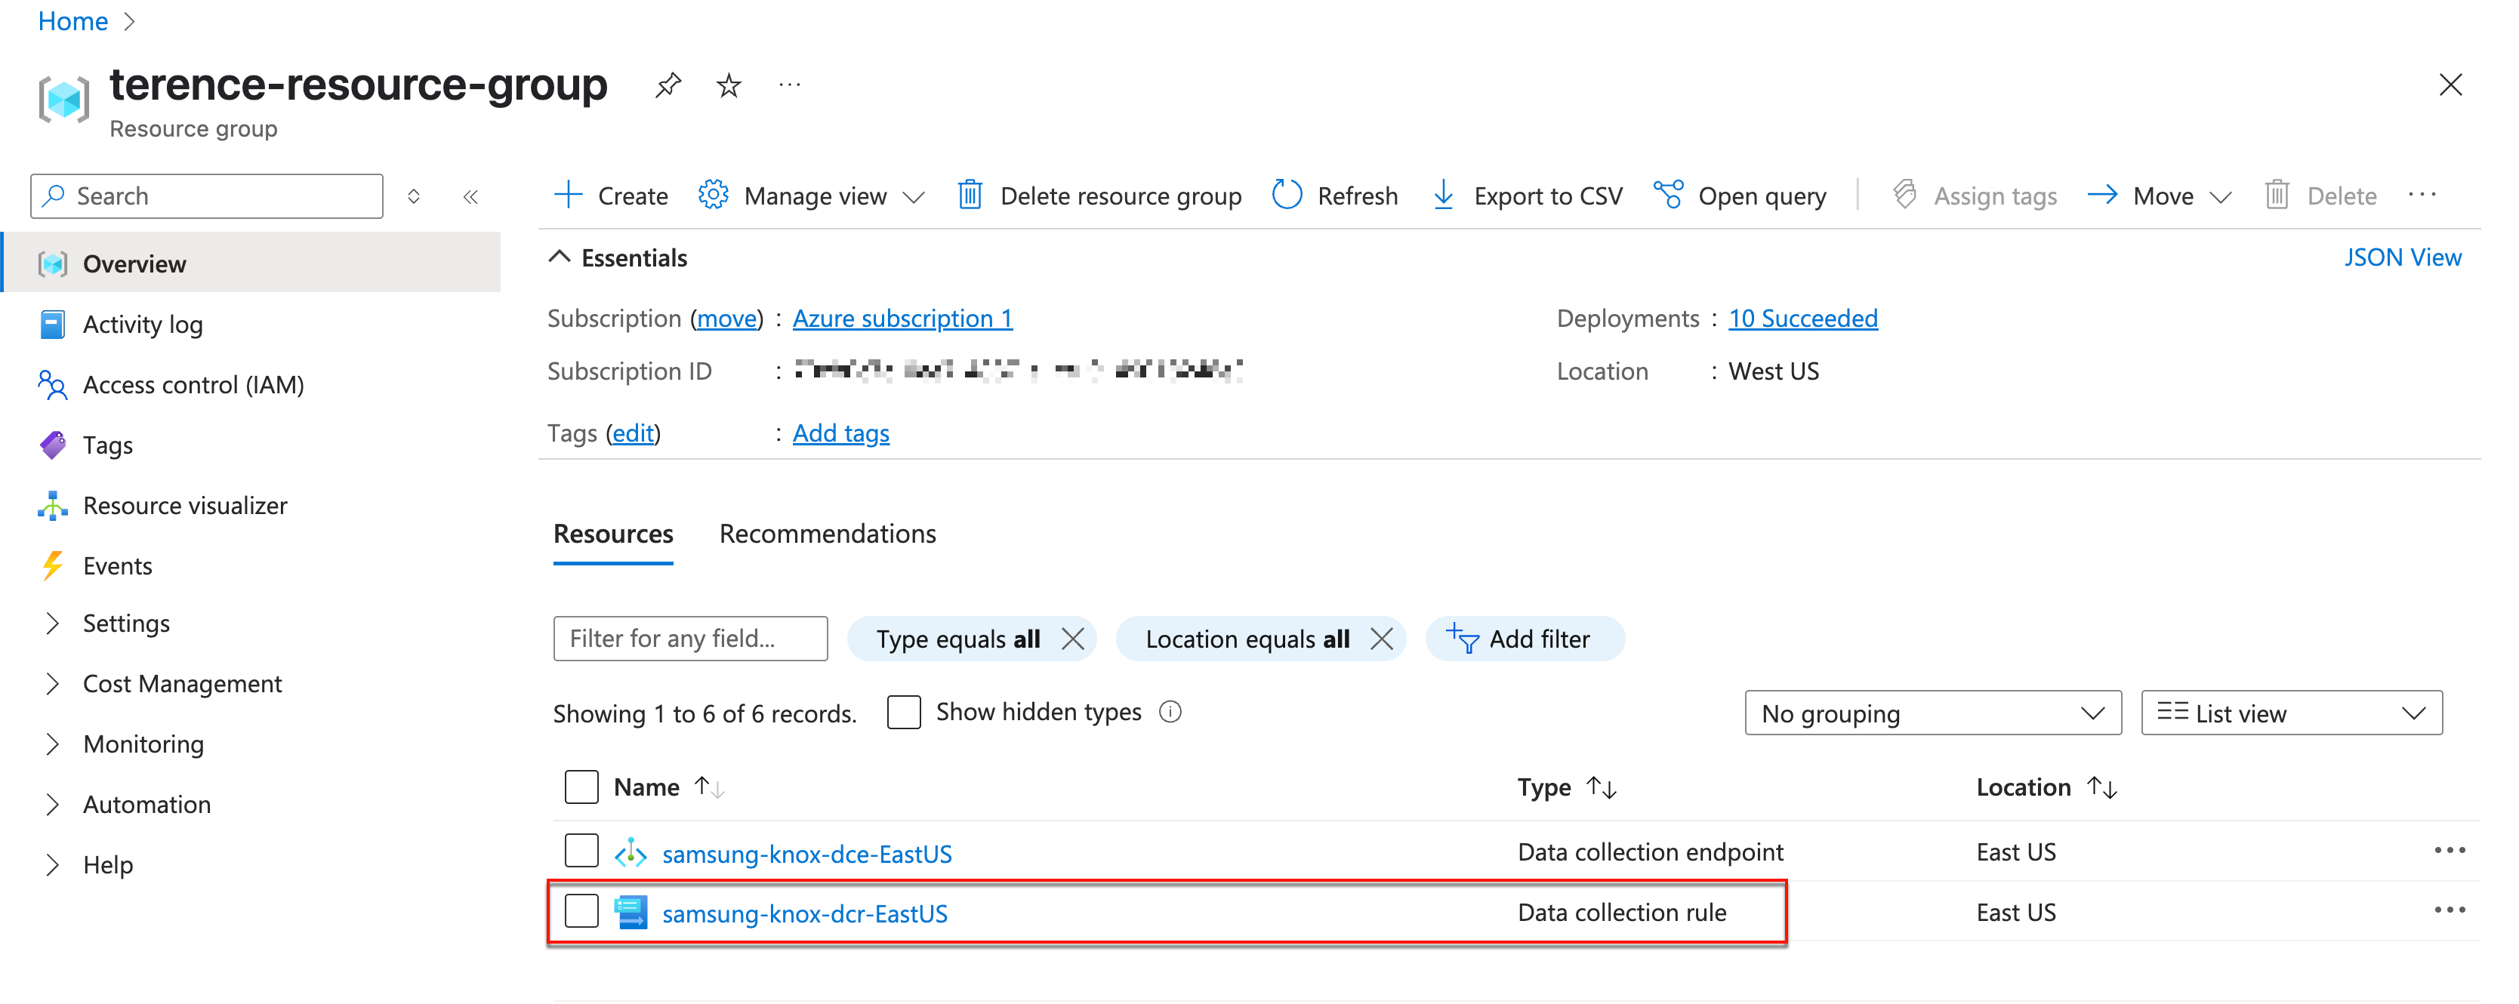Open query in Resource Graph
Image resolution: width=2519 pixels, height=1004 pixels.
(1740, 196)
